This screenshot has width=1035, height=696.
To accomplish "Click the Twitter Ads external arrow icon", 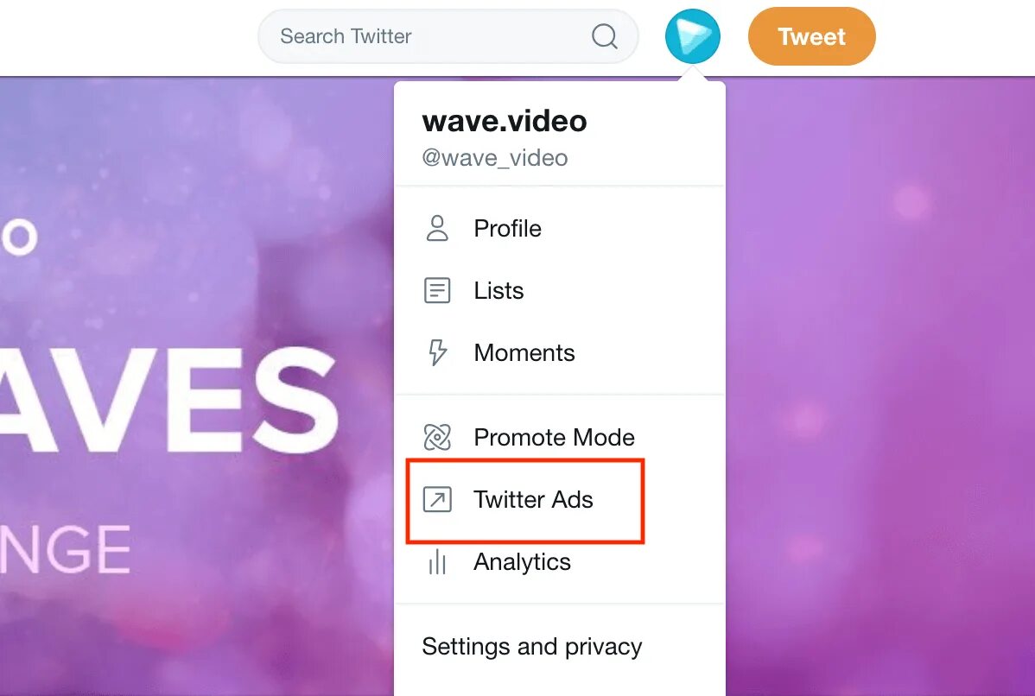I will (x=437, y=499).
